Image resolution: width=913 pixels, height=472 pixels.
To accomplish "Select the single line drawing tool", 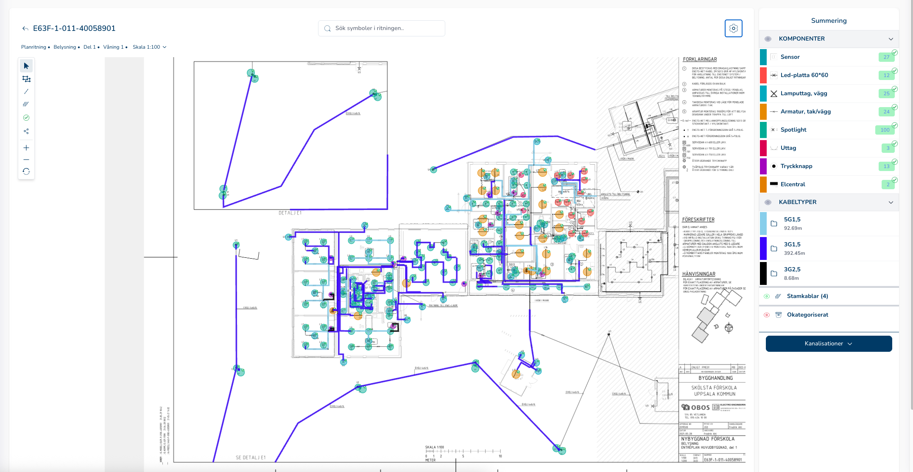I will 26,91.
